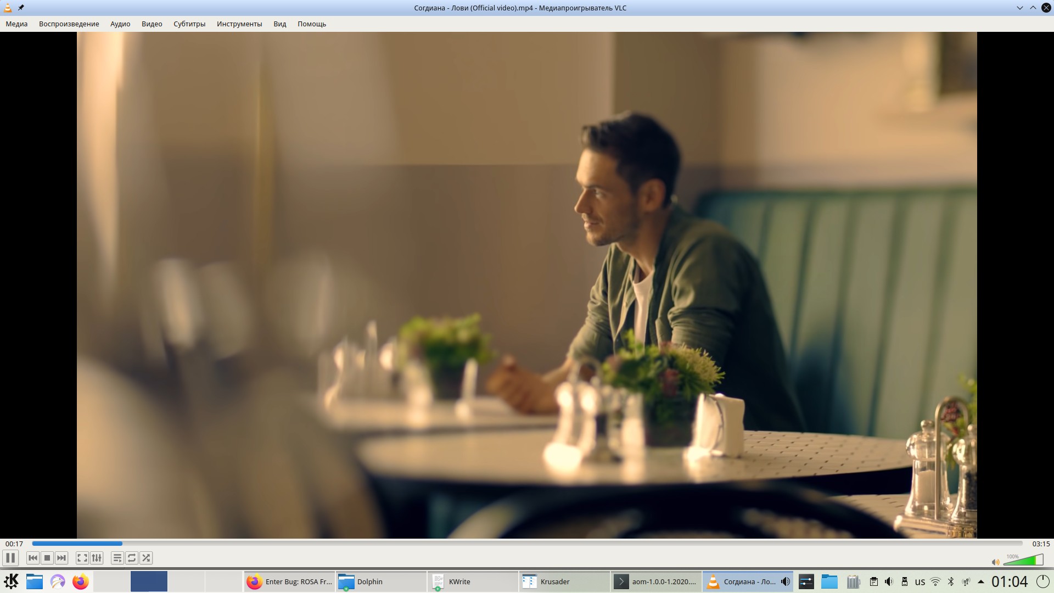Toggle fullscreen video mode
The height and width of the screenshot is (593, 1054).
click(x=82, y=558)
